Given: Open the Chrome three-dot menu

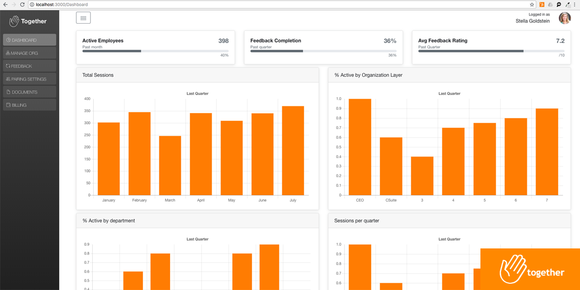Looking at the screenshot, I should click(x=575, y=4).
